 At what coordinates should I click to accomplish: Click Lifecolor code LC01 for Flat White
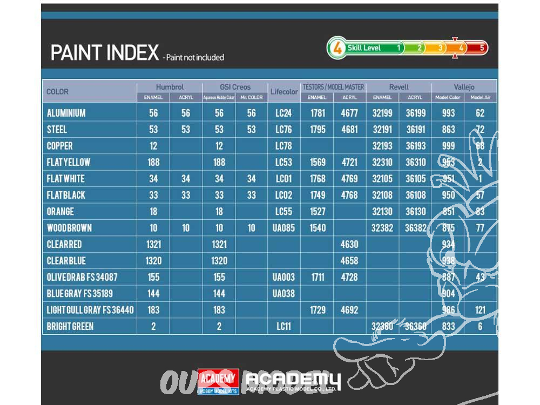pyautogui.click(x=284, y=179)
